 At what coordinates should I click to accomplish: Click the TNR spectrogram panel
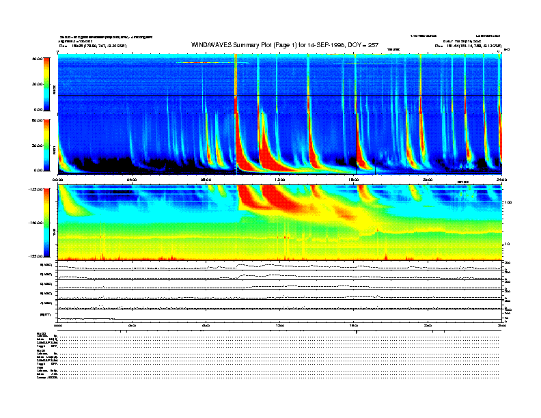[280, 223]
